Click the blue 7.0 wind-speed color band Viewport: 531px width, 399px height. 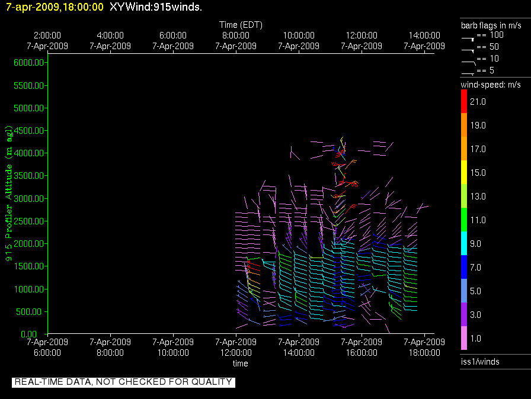click(464, 267)
